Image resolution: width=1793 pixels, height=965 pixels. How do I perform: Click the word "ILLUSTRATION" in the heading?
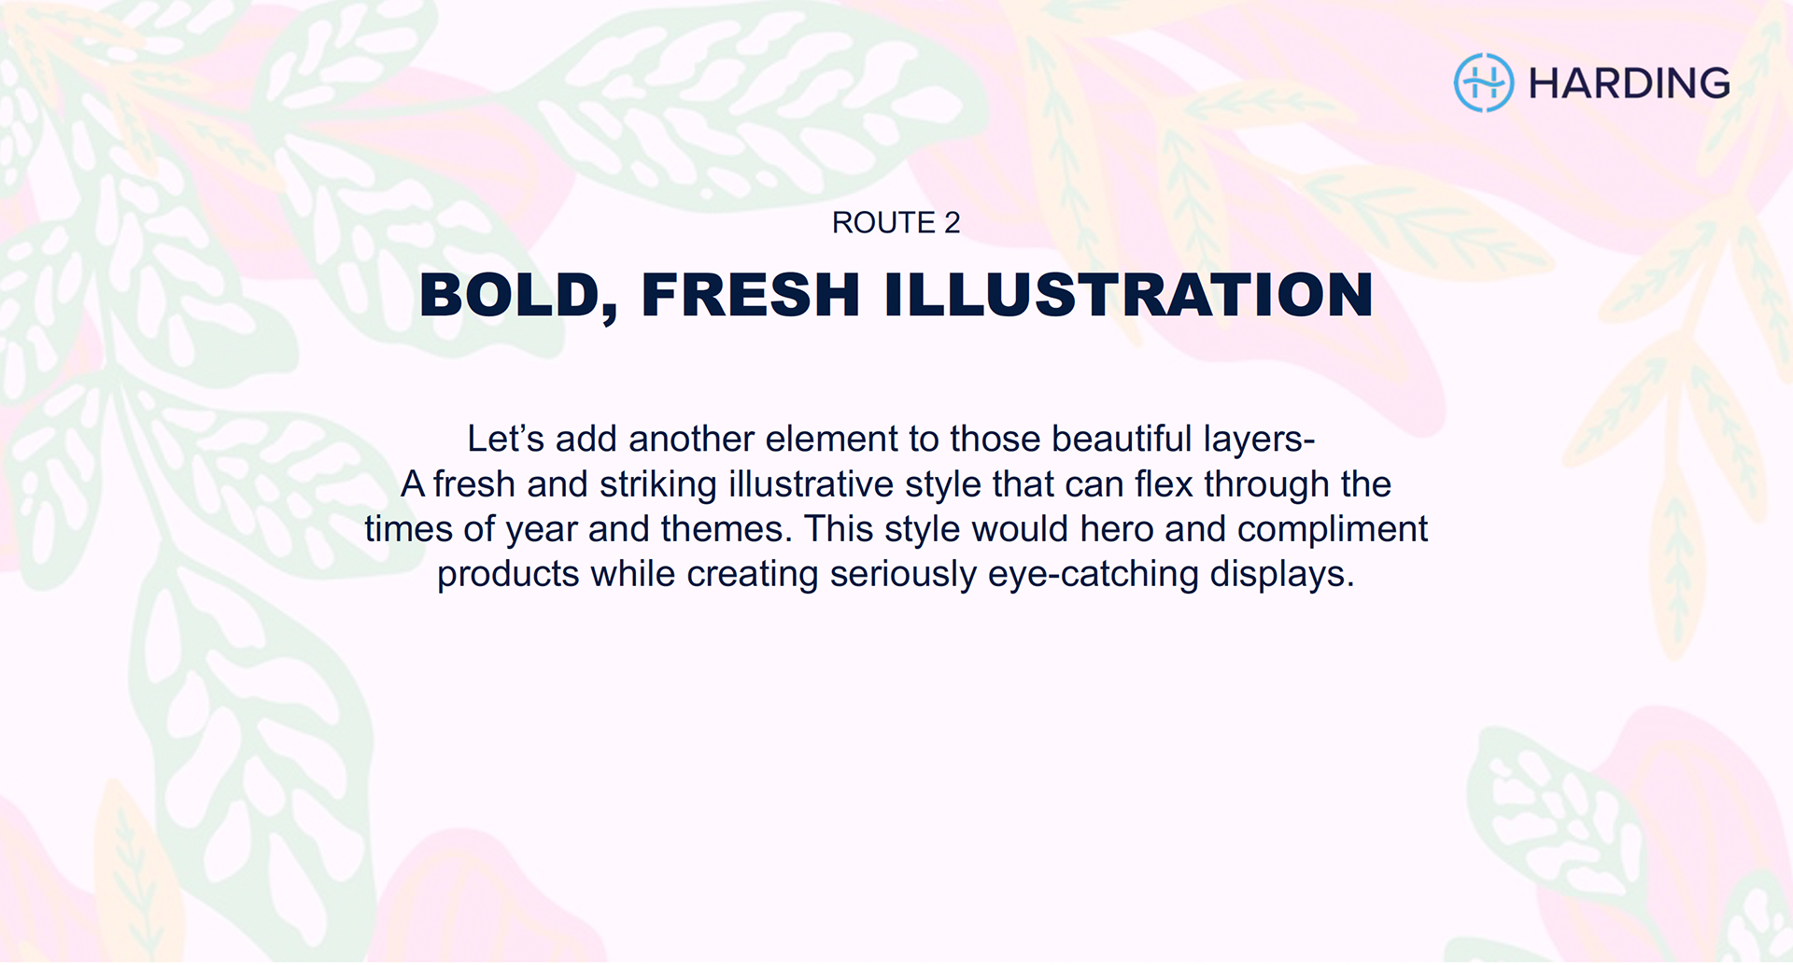pos(1128,295)
